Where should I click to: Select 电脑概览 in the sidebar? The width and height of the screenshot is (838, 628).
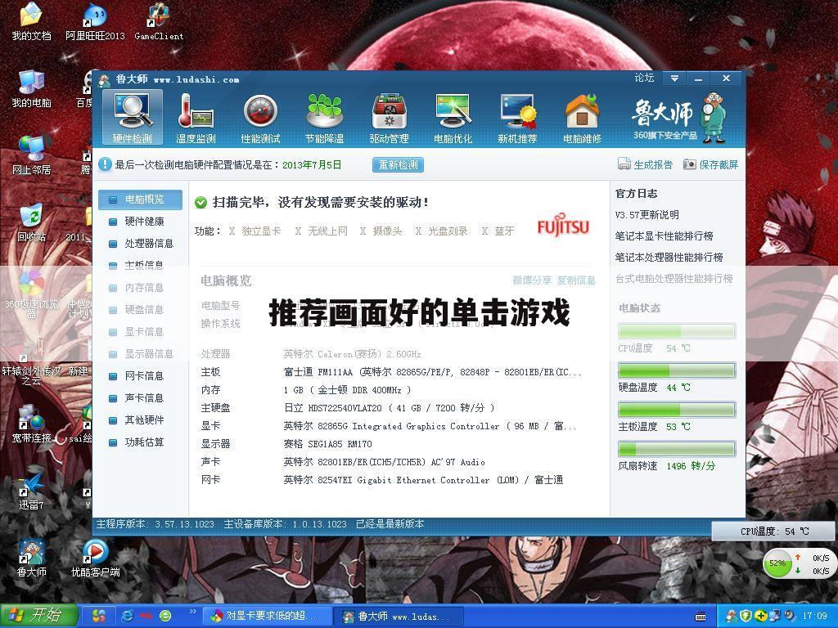tap(141, 200)
